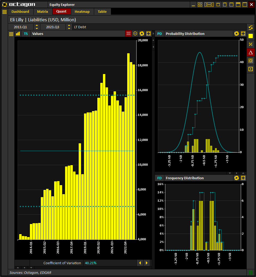Image resolution: width=256 pixels, height=277 pixels.
Task: Go to previous statistic with left arrow
Action: click(x=140, y=263)
